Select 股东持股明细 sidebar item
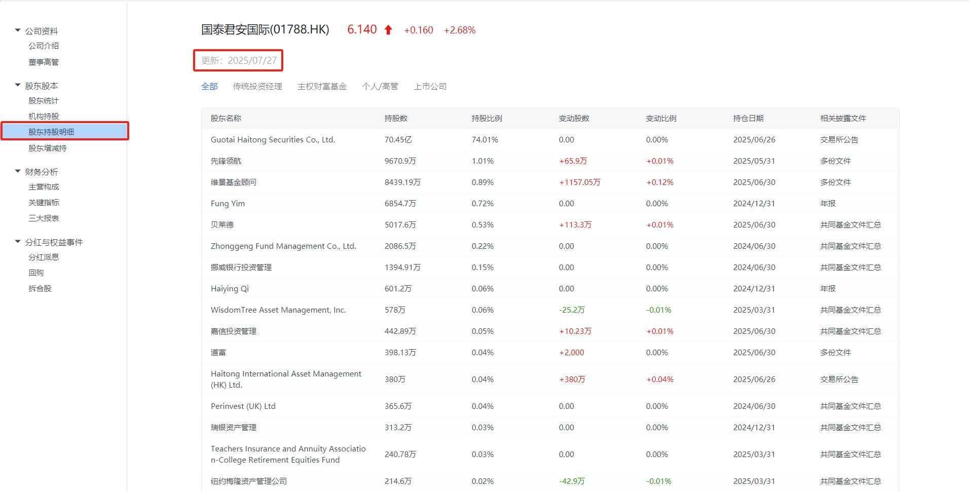Image resolution: width=969 pixels, height=492 pixels. click(x=65, y=131)
